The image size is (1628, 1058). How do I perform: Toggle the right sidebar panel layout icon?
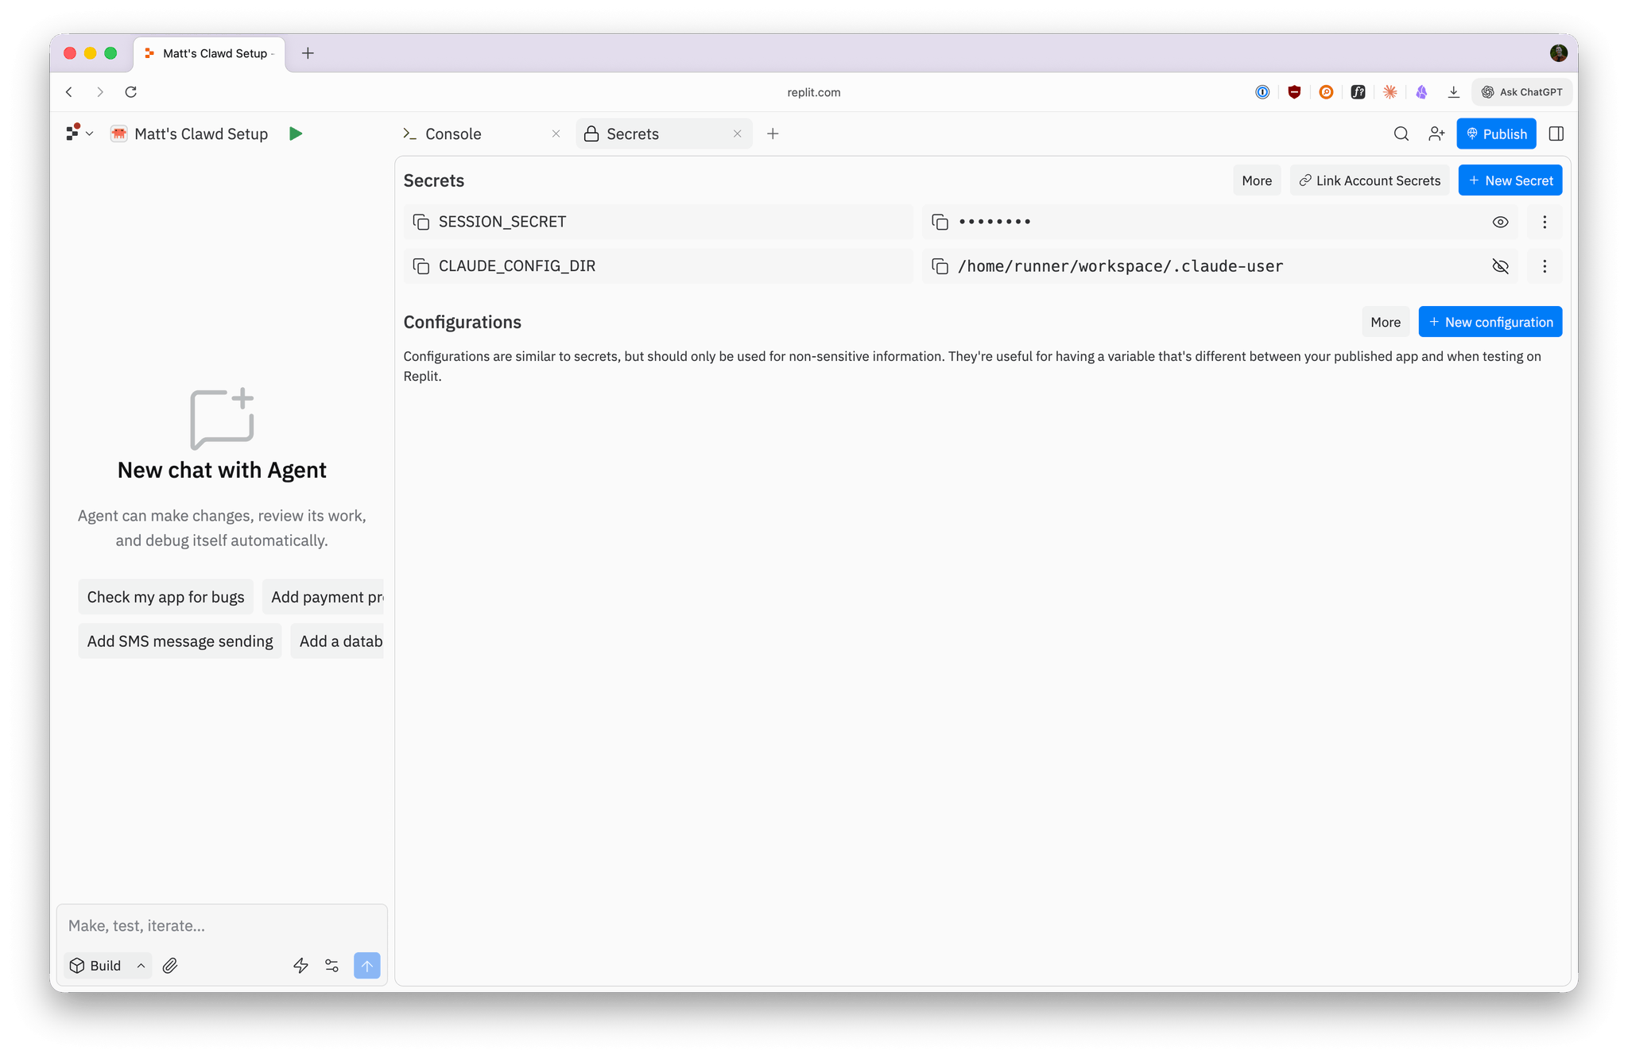1556,134
